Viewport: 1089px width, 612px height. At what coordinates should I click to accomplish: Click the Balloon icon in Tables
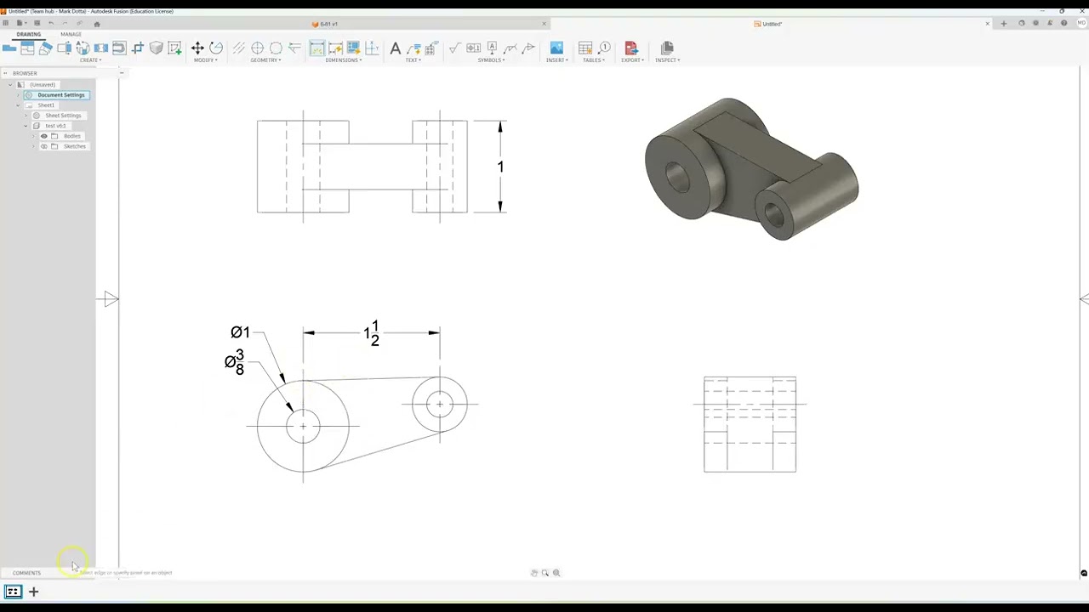coord(604,48)
